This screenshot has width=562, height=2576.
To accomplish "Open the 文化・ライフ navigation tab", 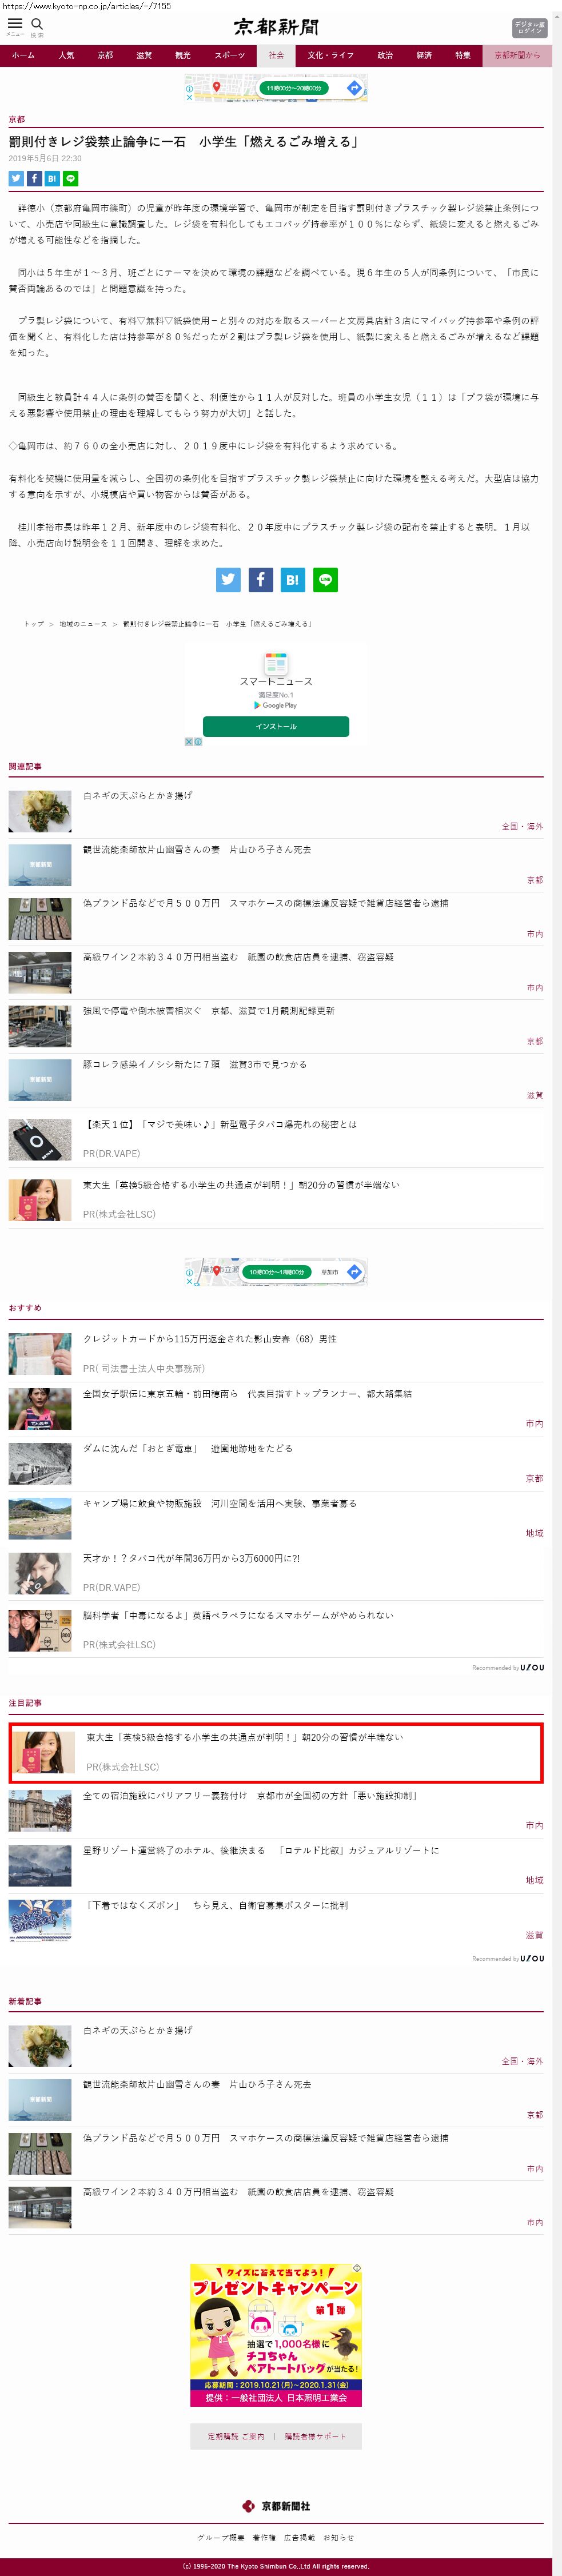I will pyautogui.click(x=330, y=56).
